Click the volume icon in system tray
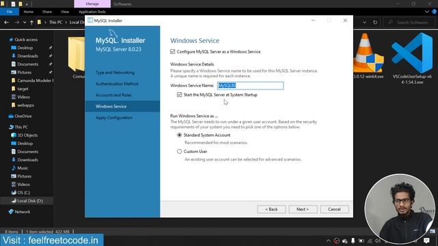 coord(378,241)
